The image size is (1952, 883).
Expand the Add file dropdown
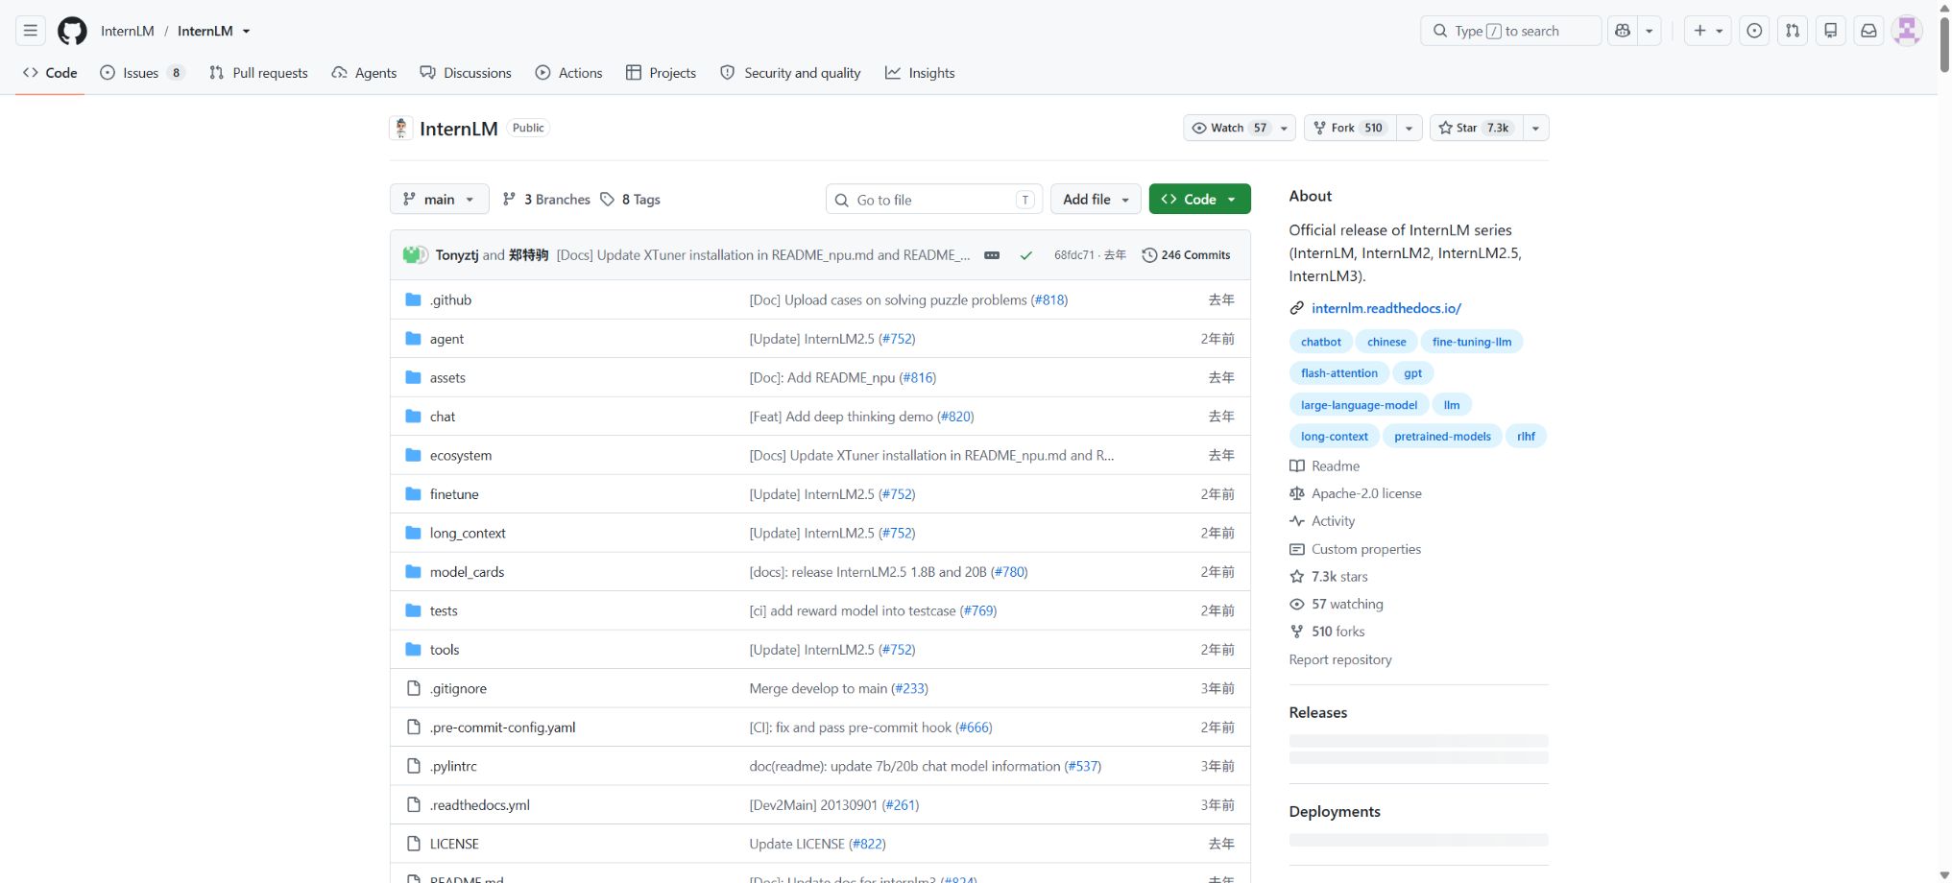[1096, 200]
